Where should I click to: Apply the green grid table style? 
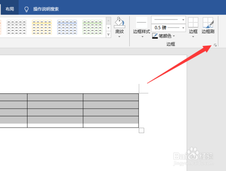pyautogui.click(x=92, y=27)
